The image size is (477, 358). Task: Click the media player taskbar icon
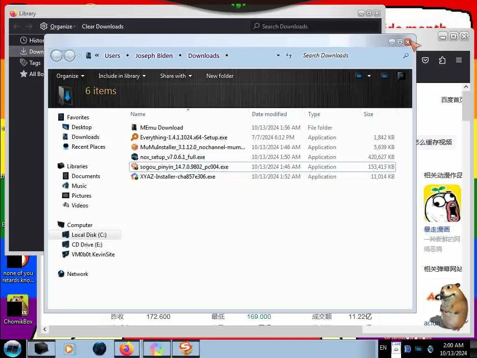69,349
